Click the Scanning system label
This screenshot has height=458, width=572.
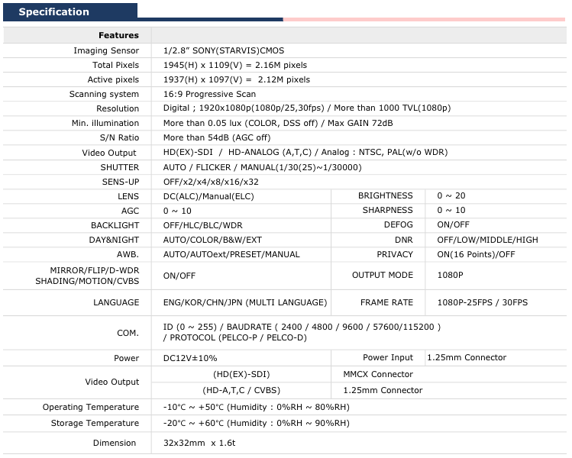(x=104, y=94)
